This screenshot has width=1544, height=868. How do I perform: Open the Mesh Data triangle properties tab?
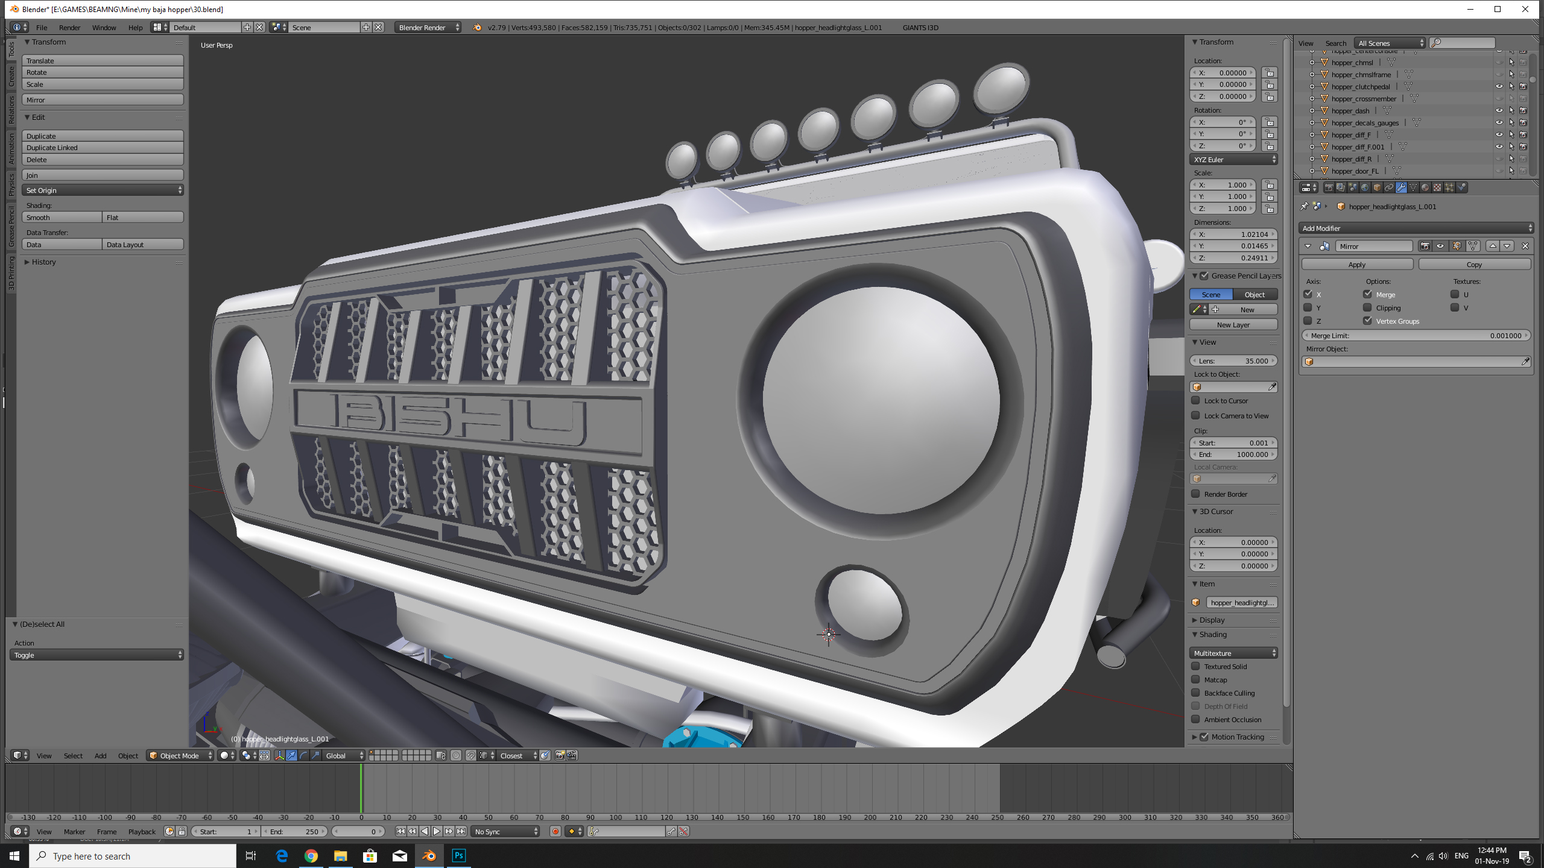click(x=1413, y=187)
